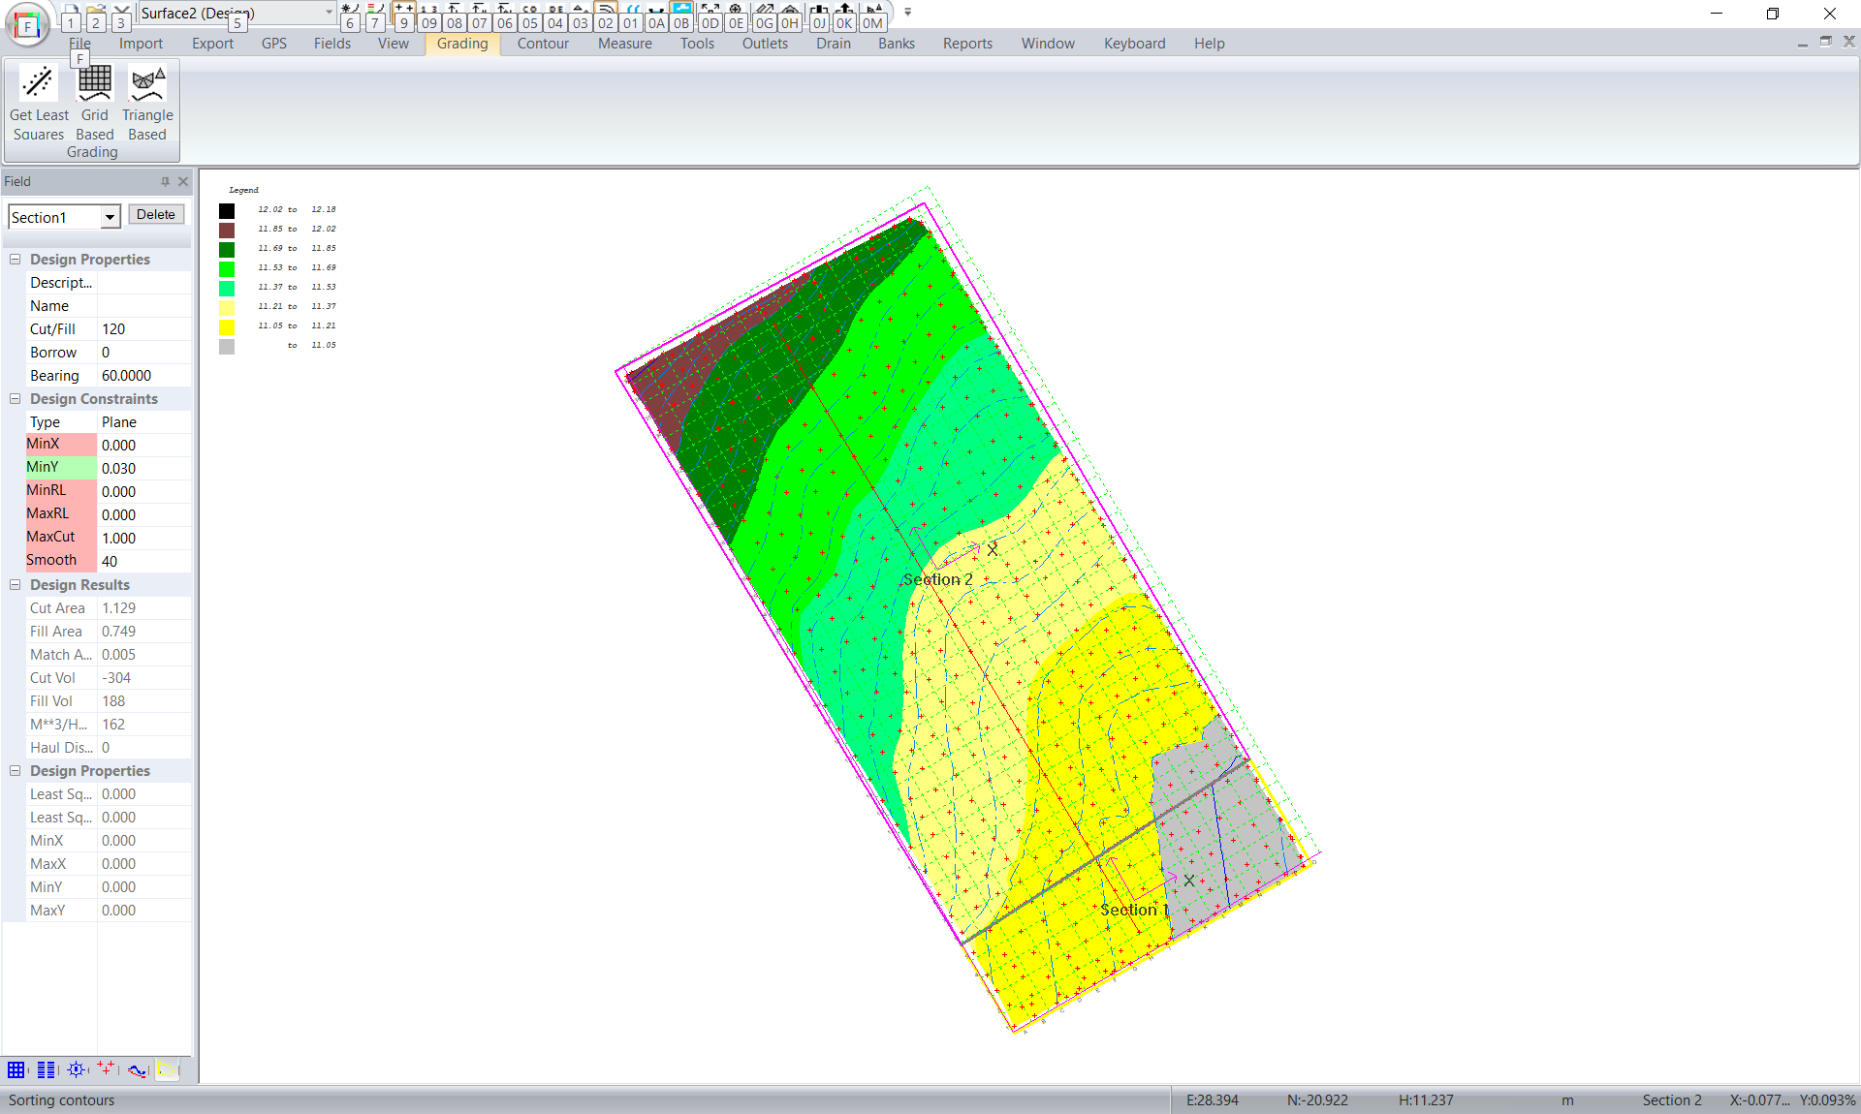The width and height of the screenshot is (1861, 1114).
Task: Click the blue sun-shaped icon at bottom
Action: click(x=77, y=1069)
